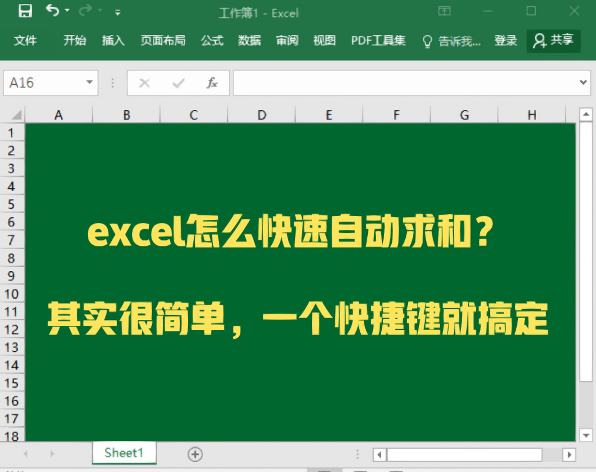Viewport: 596px width, 472px height.
Task: Select row 1 header
Action: click(12, 132)
